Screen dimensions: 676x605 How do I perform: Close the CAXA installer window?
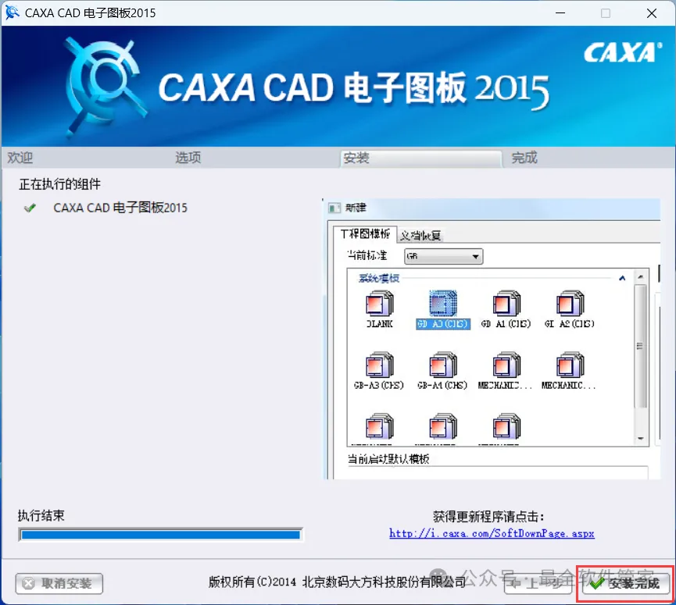click(652, 13)
